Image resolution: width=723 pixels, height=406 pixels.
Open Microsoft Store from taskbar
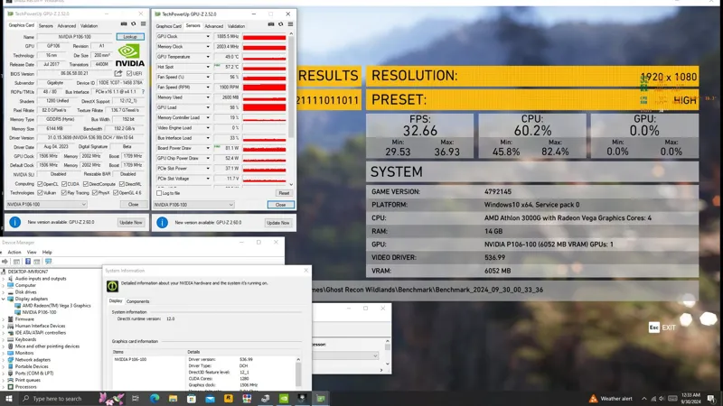pos(192,399)
